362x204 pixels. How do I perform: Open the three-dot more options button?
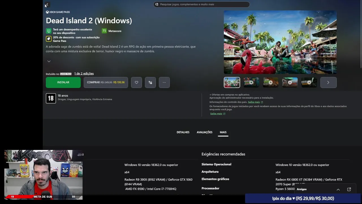164,82
